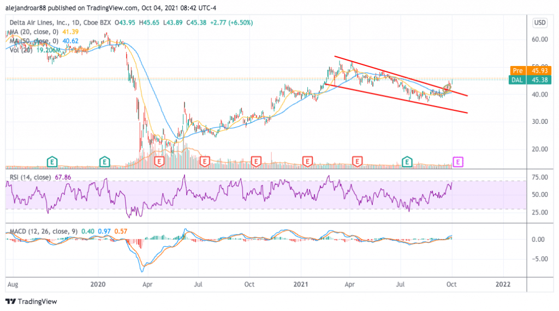Click the 30.00 price axis label
The image size is (559, 311).
tap(540, 122)
